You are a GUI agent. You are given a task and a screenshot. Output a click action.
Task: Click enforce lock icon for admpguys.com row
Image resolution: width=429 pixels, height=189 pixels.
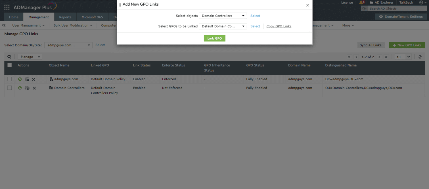tap(27, 79)
